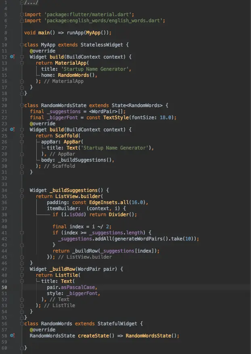Click StatefulWidget in RandomWords declaration
The width and height of the screenshot is (251, 354).
[x=117, y=324]
